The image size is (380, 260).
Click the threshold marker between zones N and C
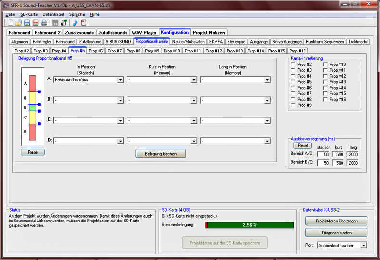pyautogui.click(x=39, y=111)
